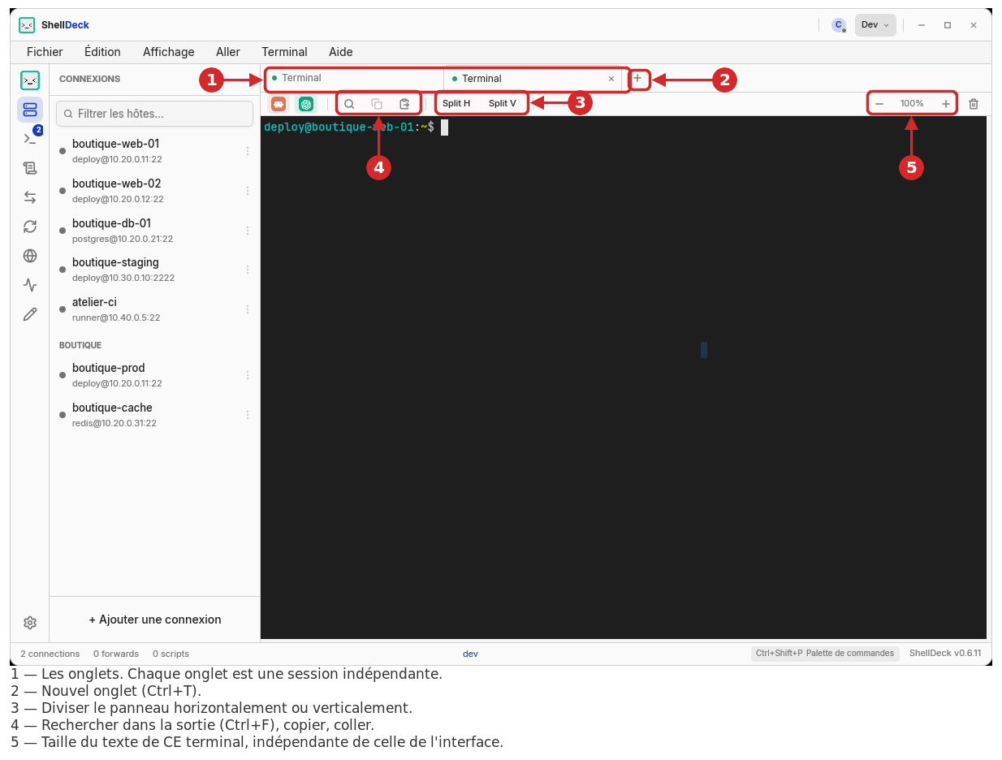Open the Édition menu

pyautogui.click(x=102, y=52)
